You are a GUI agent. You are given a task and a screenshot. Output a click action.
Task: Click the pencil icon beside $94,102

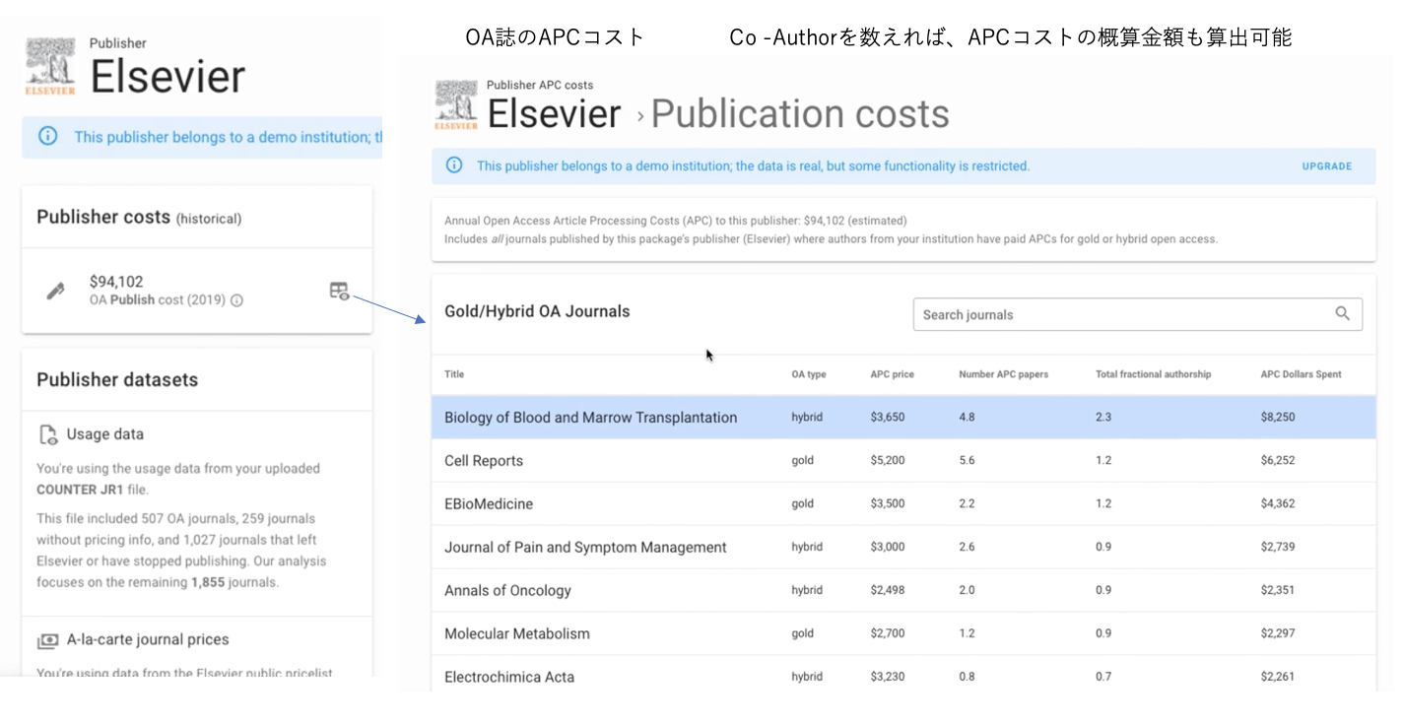click(56, 291)
